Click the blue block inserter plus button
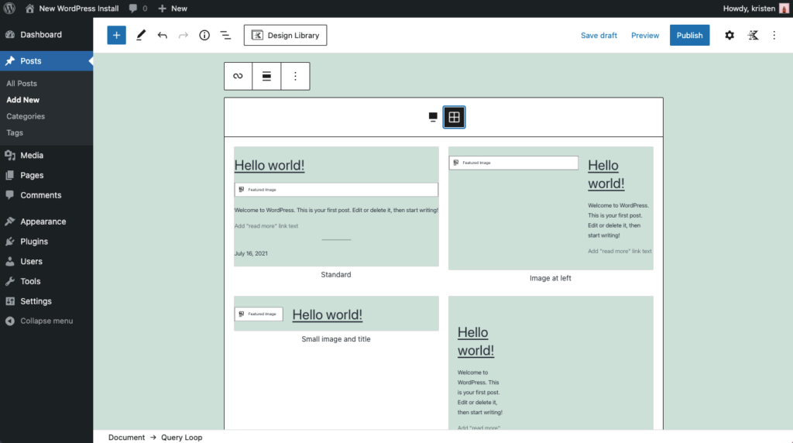The height and width of the screenshot is (443, 793). point(116,35)
